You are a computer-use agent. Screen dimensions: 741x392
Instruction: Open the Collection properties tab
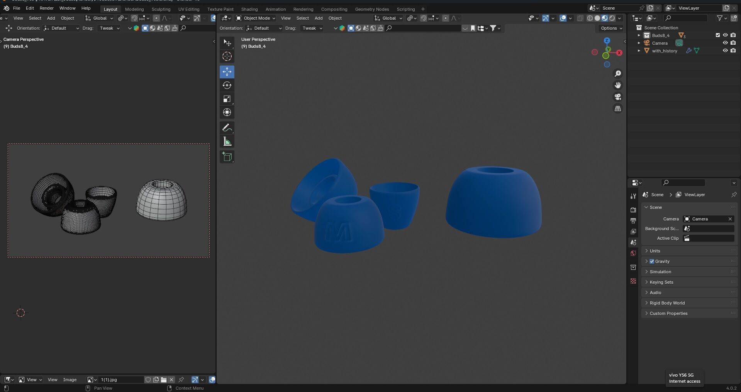tap(633, 267)
